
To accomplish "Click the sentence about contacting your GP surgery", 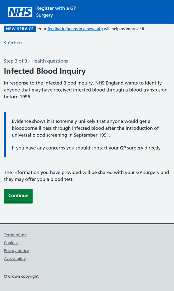I will click(x=87, y=148).
